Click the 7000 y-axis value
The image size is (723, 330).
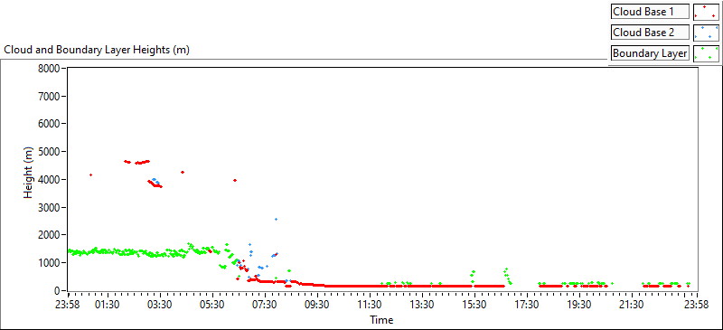(x=48, y=97)
